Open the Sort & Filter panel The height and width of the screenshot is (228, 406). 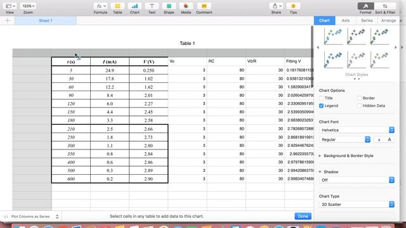point(385,6)
